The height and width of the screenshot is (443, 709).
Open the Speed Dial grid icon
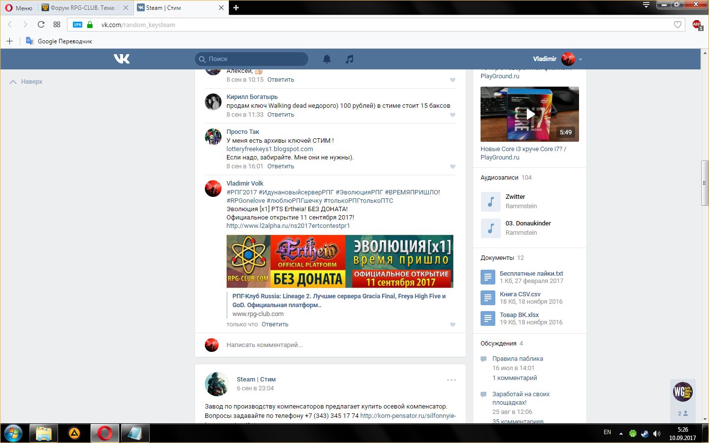(x=57, y=25)
